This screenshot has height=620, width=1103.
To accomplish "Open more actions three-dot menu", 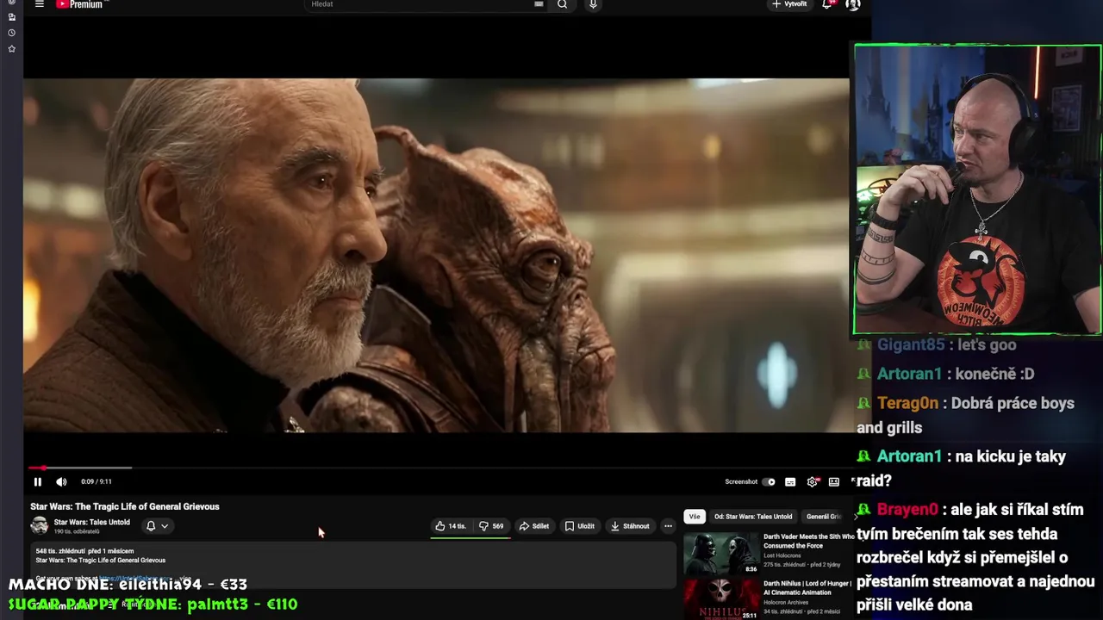I will point(668,526).
